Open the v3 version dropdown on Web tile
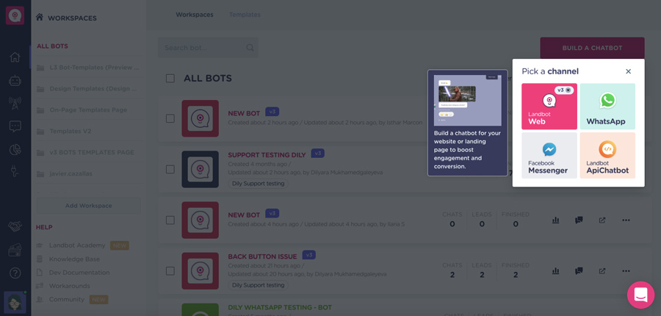 coord(563,90)
